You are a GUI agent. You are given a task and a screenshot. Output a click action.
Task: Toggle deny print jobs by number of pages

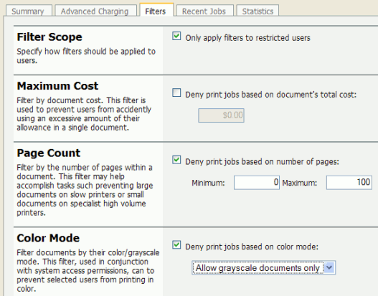[x=176, y=160]
